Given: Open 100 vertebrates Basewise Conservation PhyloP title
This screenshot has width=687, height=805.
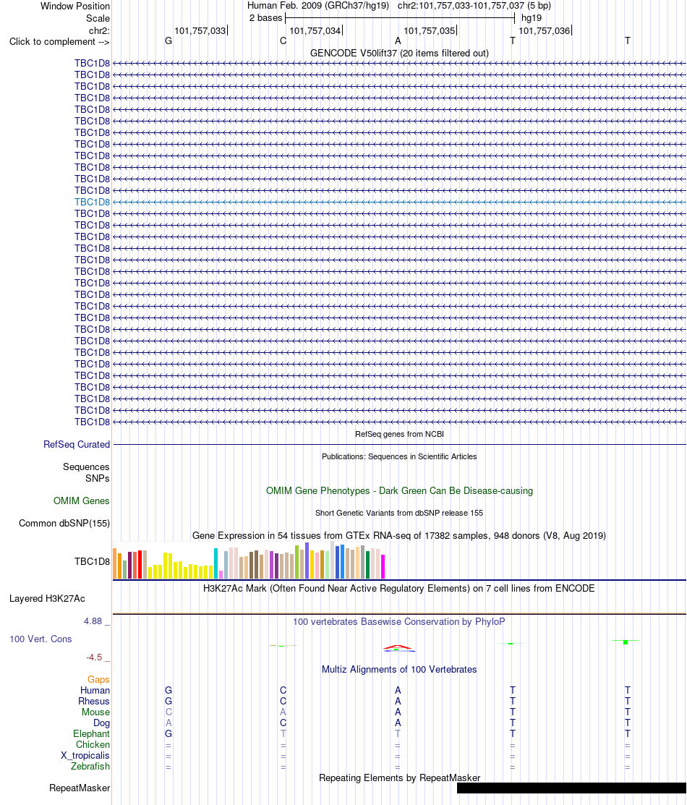Looking at the screenshot, I should pos(399,622).
